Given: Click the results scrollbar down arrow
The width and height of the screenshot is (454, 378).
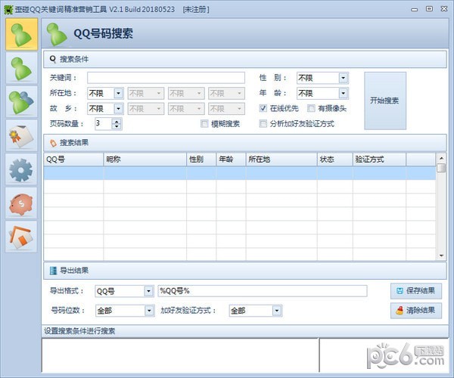Looking at the screenshot, I should [441, 256].
